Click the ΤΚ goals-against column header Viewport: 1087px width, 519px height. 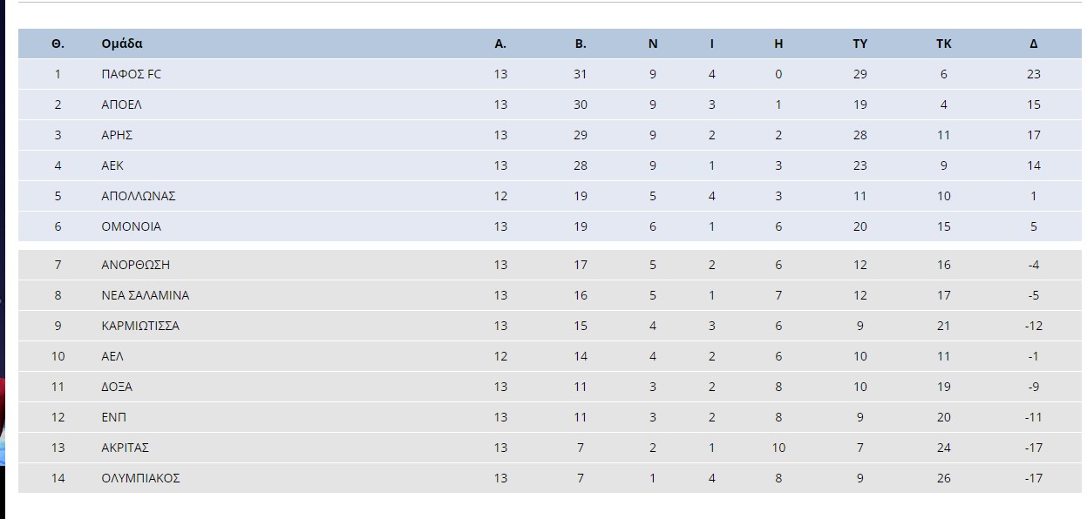943,44
